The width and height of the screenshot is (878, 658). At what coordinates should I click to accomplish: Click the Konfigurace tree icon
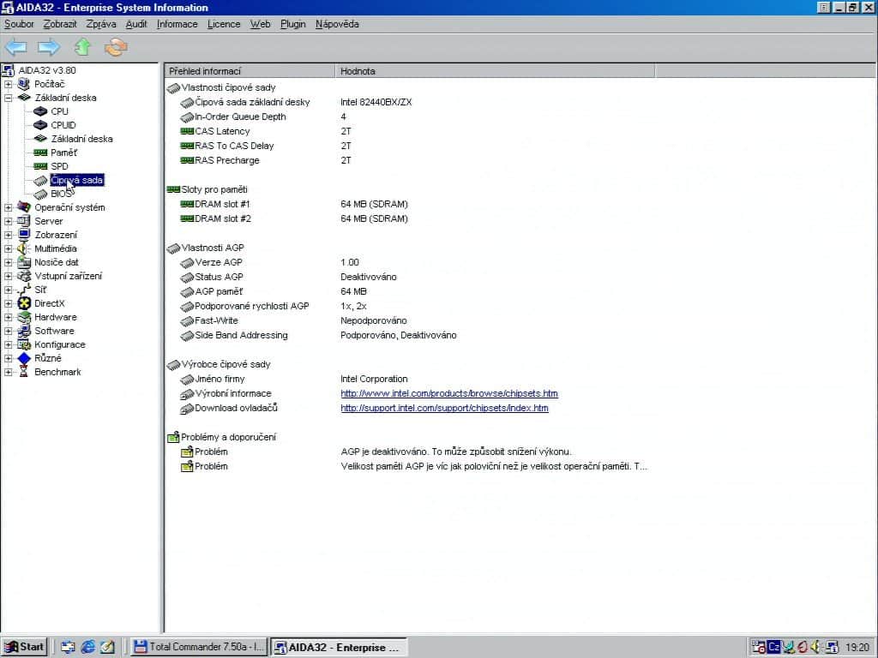tap(23, 344)
